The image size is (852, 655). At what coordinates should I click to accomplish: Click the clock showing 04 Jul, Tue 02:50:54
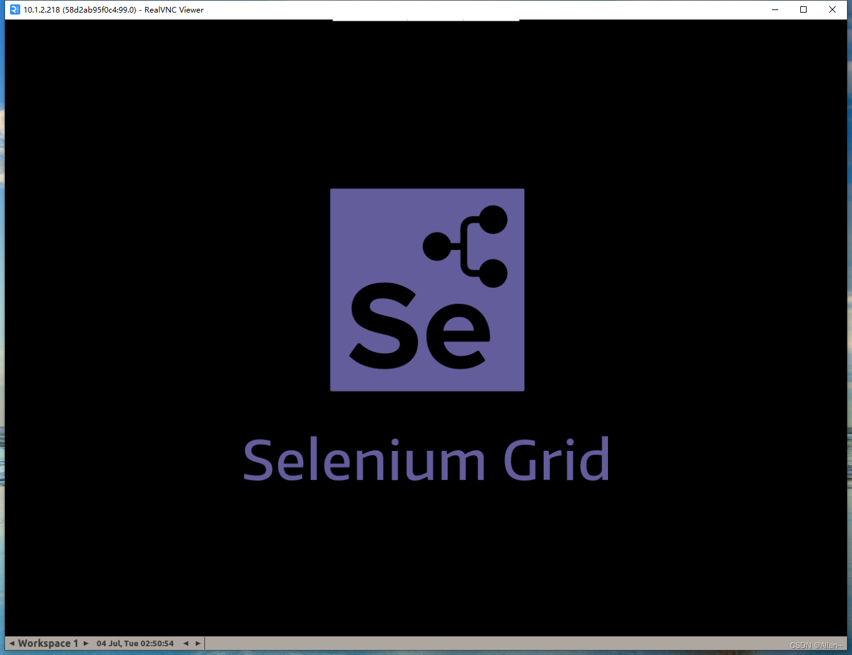point(135,643)
